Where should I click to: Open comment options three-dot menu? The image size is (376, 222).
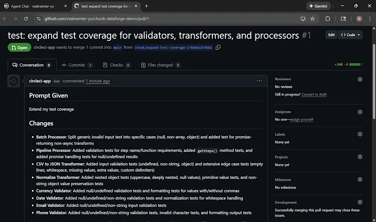(x=259, y=81)
